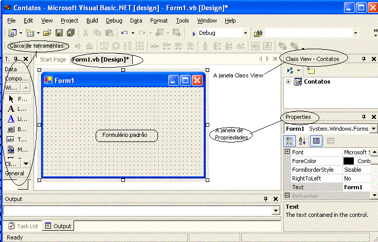The image size is (378, 242).
Task: Click the Redo toolbar icon
Action: click(x=142, y=33)
